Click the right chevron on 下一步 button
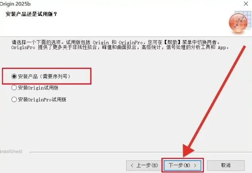The height and width of the screenshot is (173, 252). tap(195, 165)
